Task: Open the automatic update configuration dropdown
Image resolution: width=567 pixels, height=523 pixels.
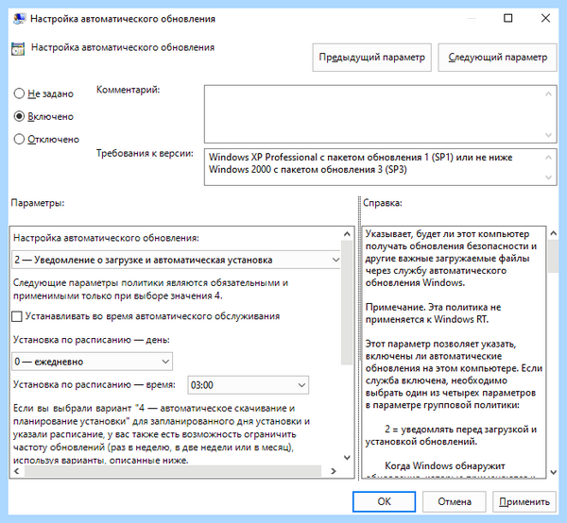Action: (176, 260)
